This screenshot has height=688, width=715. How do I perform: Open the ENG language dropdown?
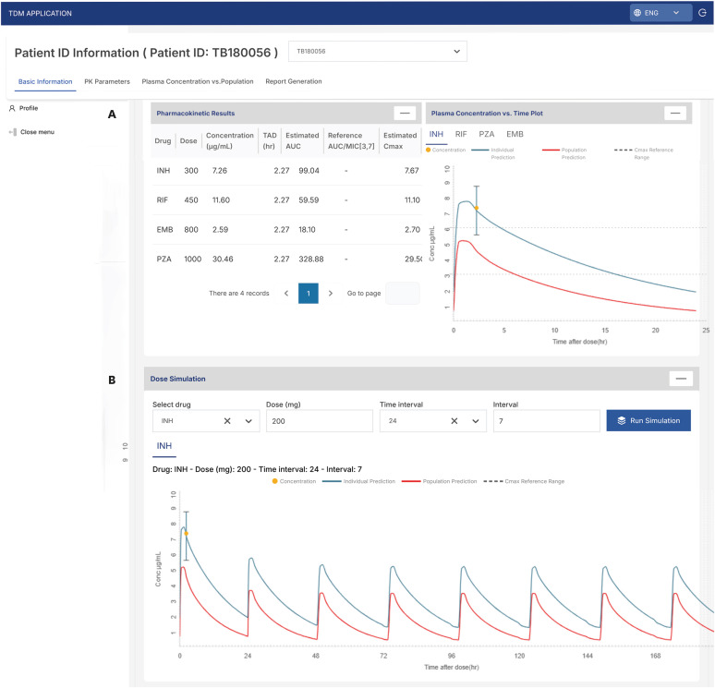660,13
